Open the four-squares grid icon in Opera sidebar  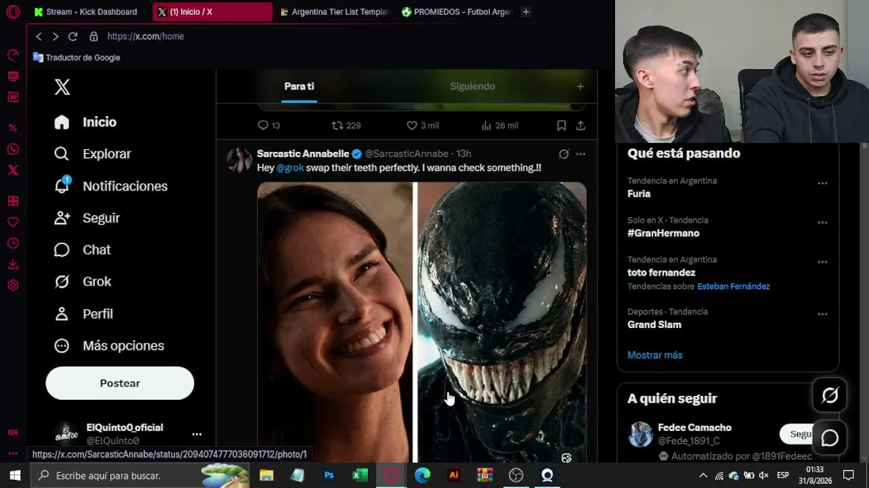point(13,201)
